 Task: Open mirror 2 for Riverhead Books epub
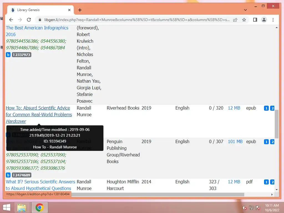[272, 108]
